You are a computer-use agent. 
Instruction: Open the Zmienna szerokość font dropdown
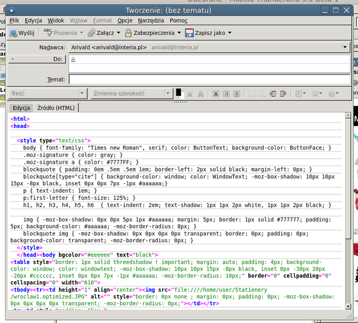(x=131, y=94)
